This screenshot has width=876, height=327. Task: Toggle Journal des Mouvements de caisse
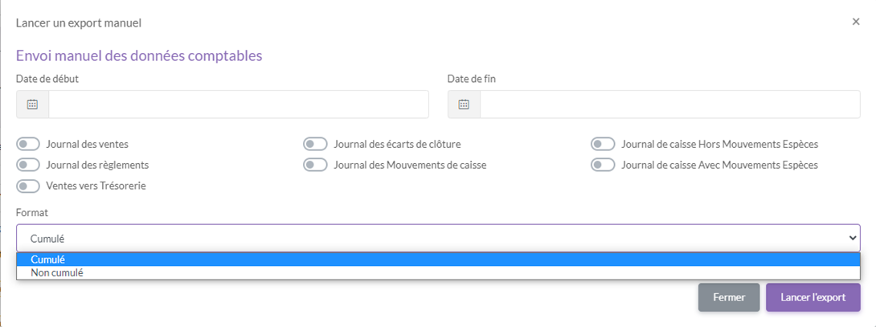click(x=315, y=165)
